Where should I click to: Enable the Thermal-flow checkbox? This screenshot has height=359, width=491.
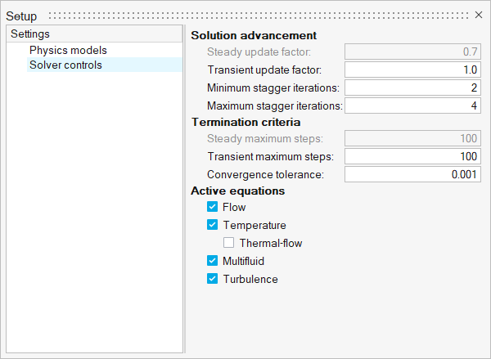click(229, 243)
